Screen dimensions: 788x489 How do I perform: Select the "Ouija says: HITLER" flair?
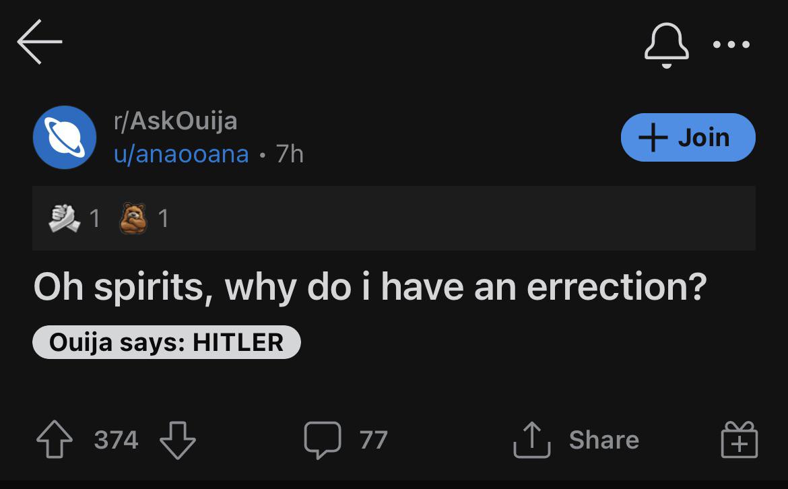166,342
